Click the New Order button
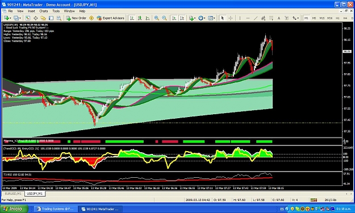The height and width of the screenshot is (213, 355). point(76,18)
